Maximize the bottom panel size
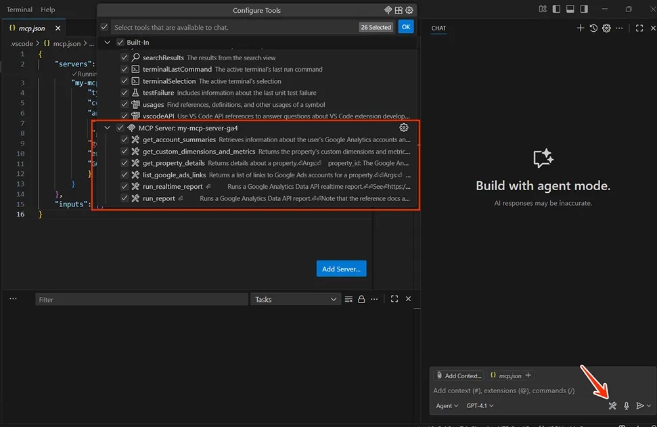The image size is (657, 427). coord(394,299)
